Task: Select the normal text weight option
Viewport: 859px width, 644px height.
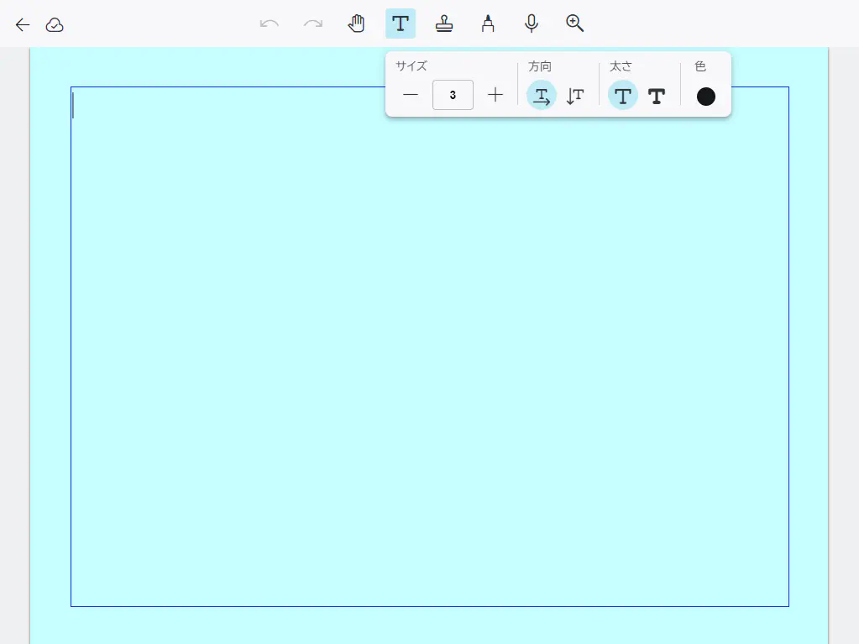Action: pos(623,96)
